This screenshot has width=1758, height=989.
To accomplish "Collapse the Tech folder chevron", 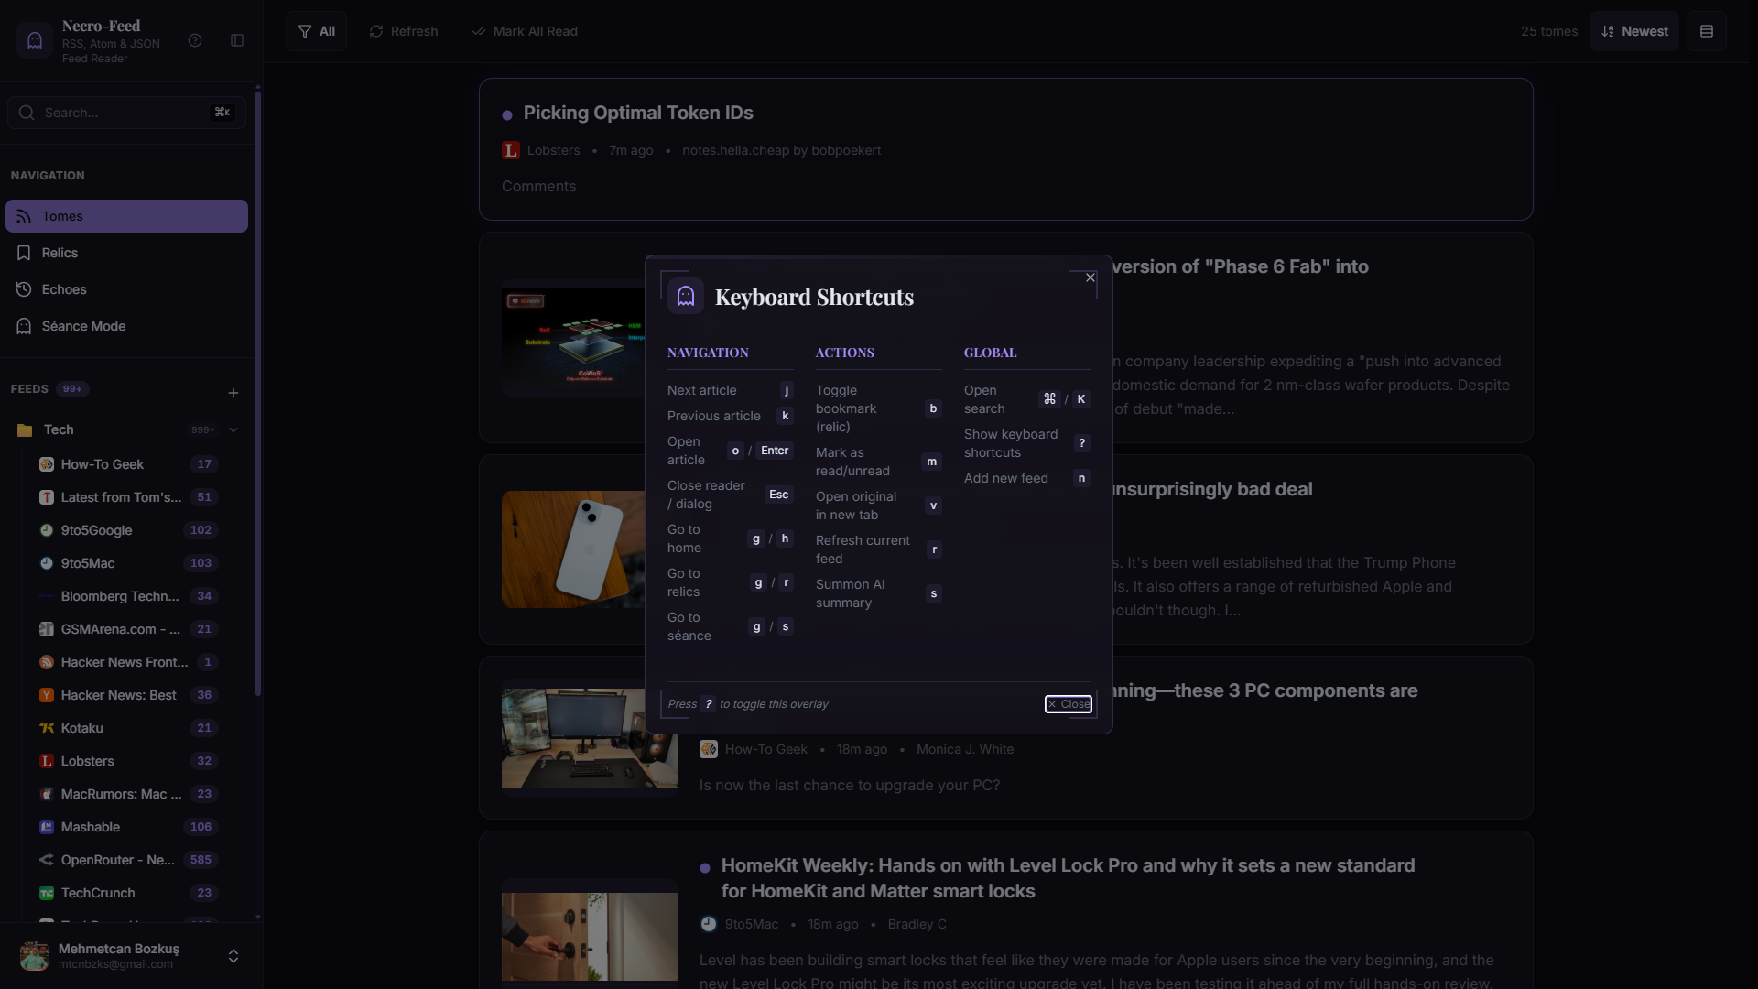I will (x=233, y=429).
